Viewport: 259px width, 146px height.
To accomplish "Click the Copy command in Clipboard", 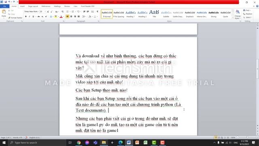I will (12, 14).
